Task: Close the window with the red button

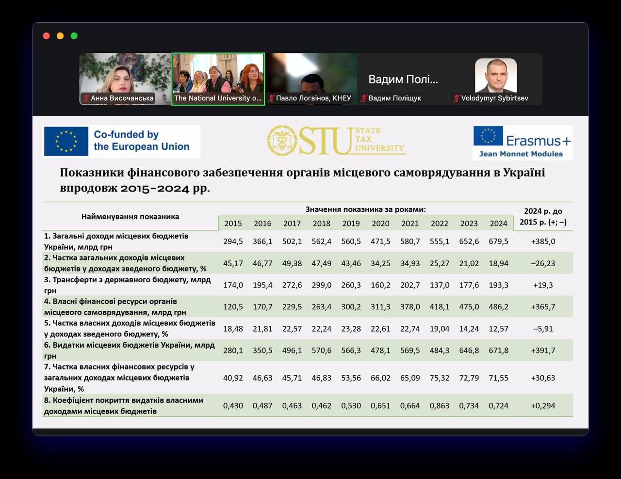Action: click(x=47, y=36)
